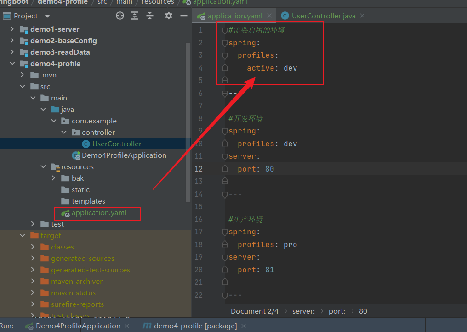The image size is (467, 332).
Task: Expand the surefire-reports folder
Action: 33,304
